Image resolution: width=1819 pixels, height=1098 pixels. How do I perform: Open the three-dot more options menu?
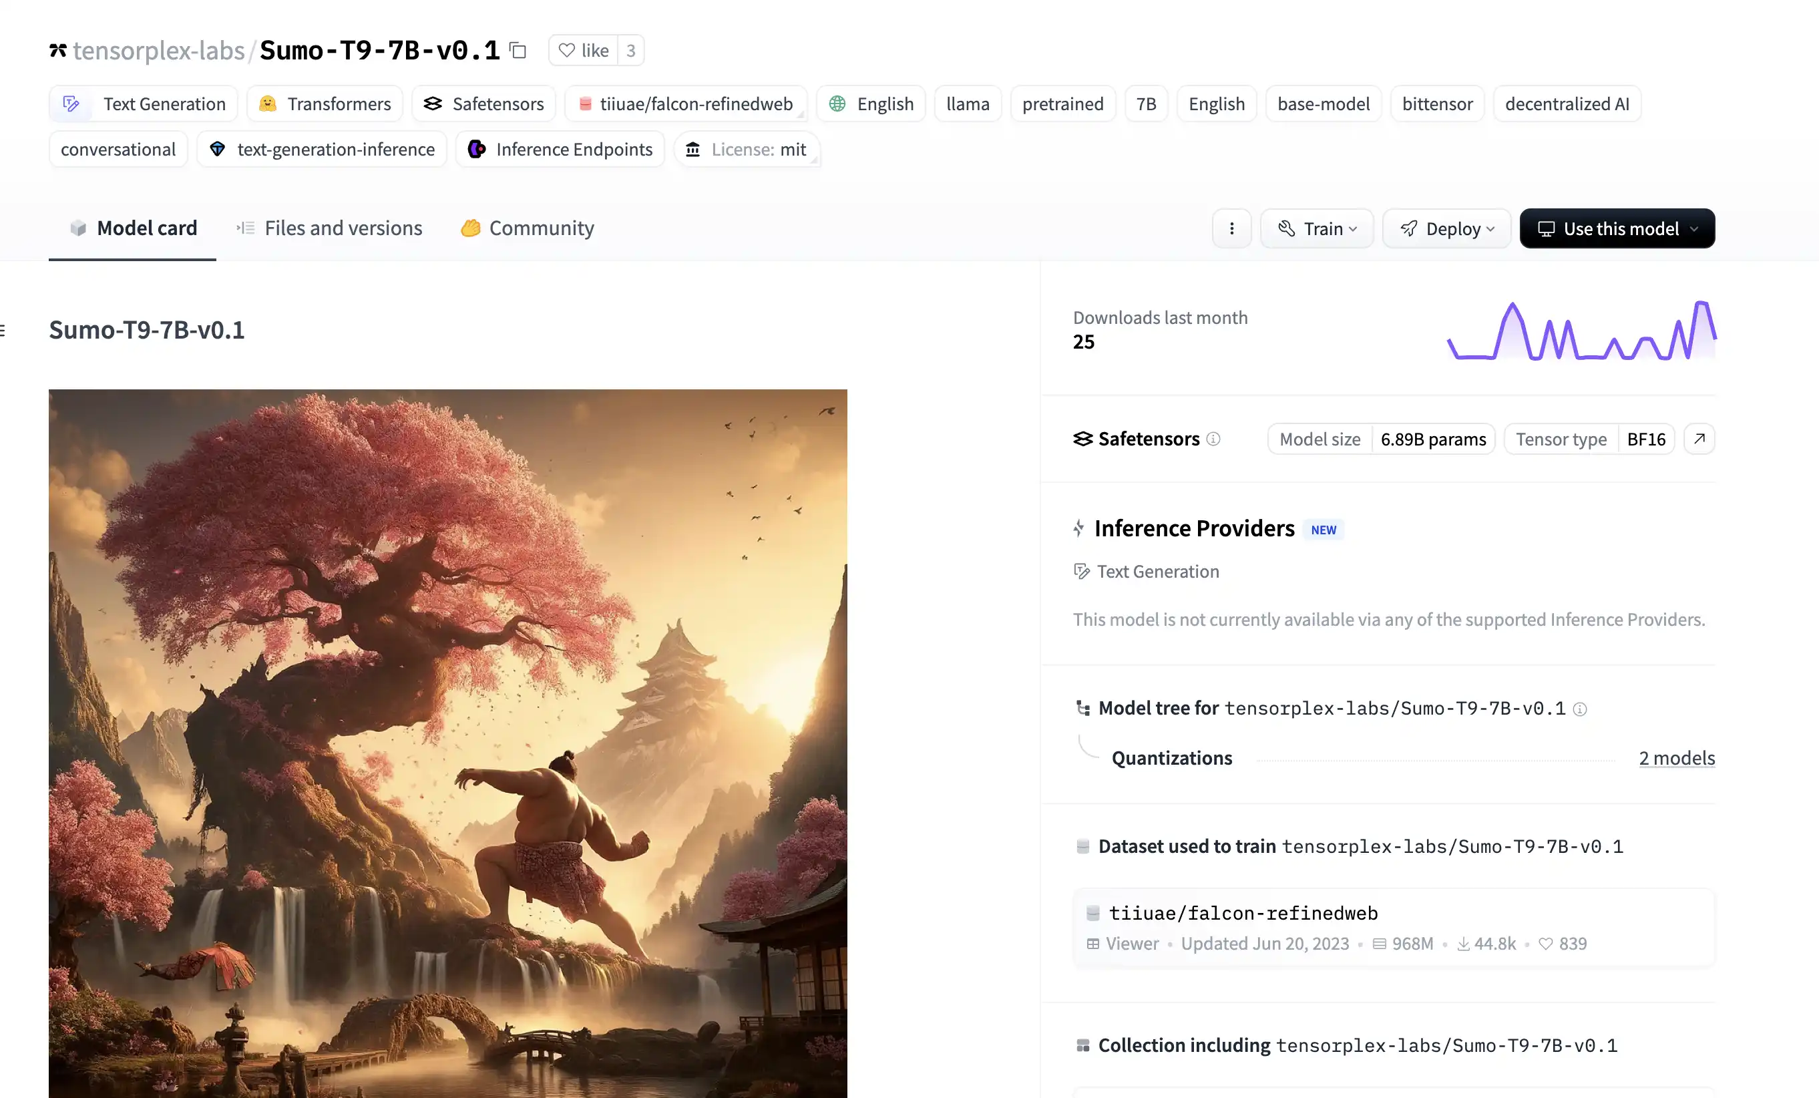[1231, 228]
